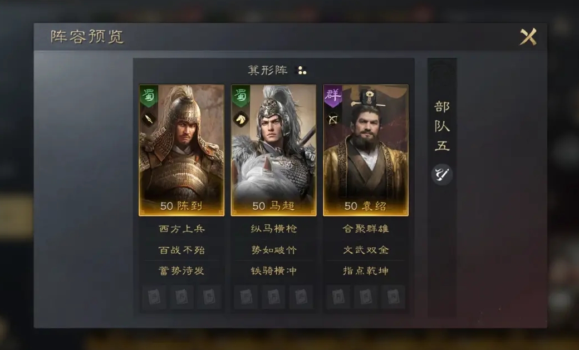Open the 西方上兵 skill entry
The height and width of the screenshot is (350, 579).
tap(181, 229)
